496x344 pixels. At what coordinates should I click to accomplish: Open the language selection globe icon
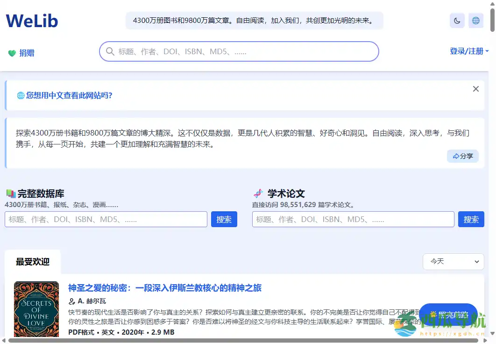tap(476, 21)
